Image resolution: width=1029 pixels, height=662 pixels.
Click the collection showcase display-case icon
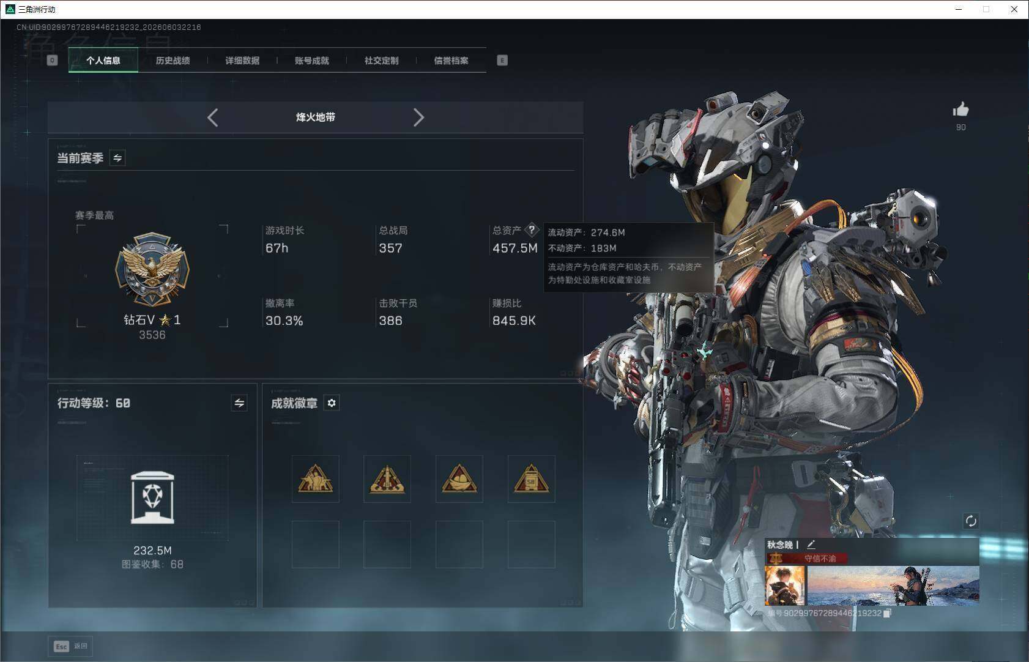tap(152, 497)
